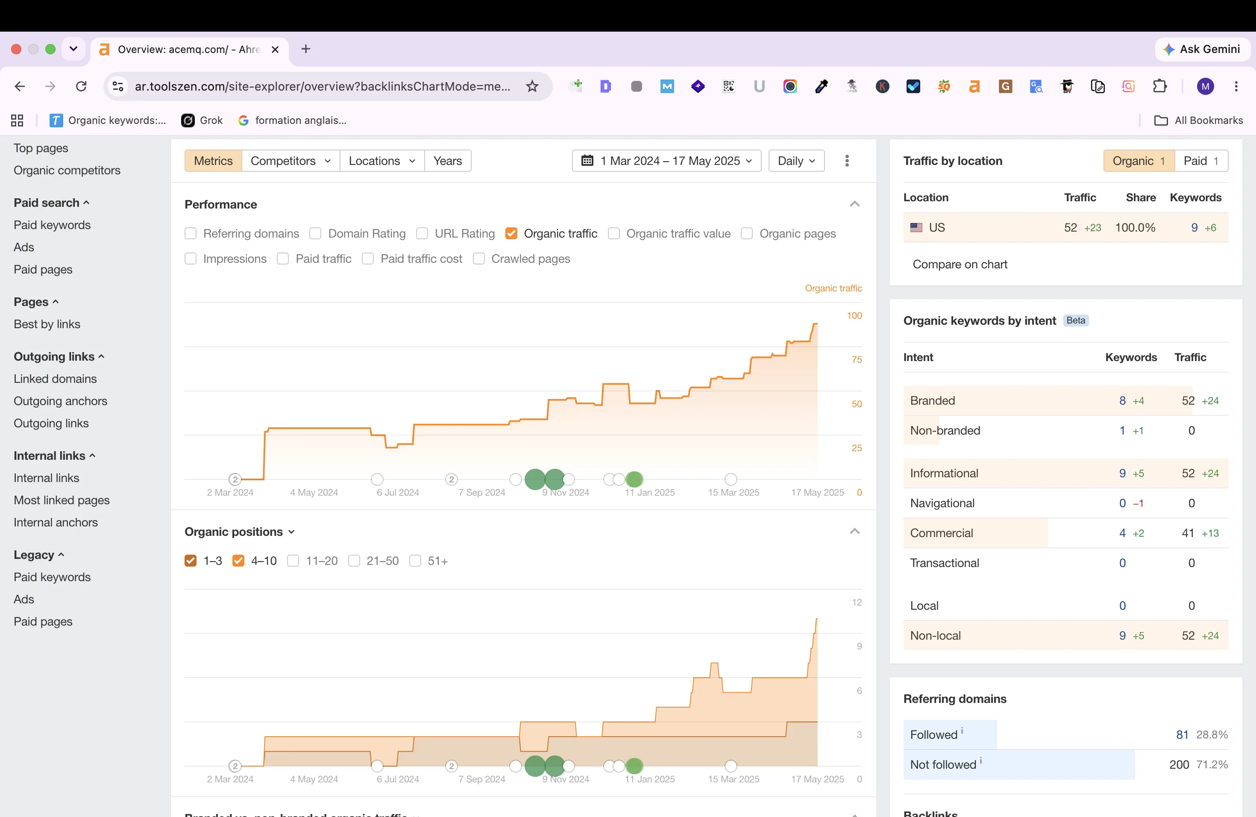The height and width of the screenshot is (817, 1256).
Task: Enable the URL Rating checkbox
Action: tap(422, 233)
